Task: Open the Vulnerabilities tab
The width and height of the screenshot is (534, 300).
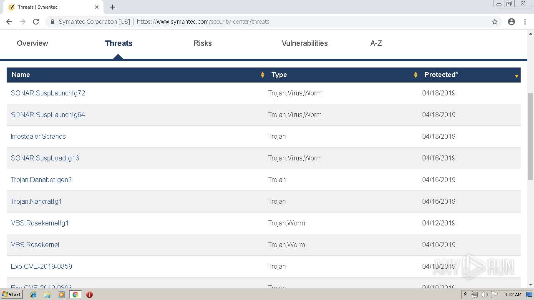Action: pos(305,43)
